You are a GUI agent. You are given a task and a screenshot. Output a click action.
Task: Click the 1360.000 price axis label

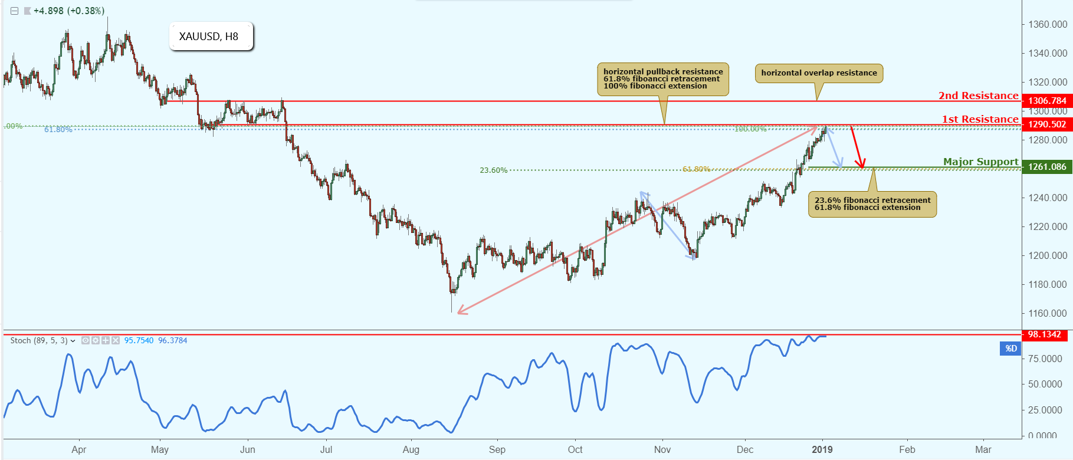coord(1048,24)
